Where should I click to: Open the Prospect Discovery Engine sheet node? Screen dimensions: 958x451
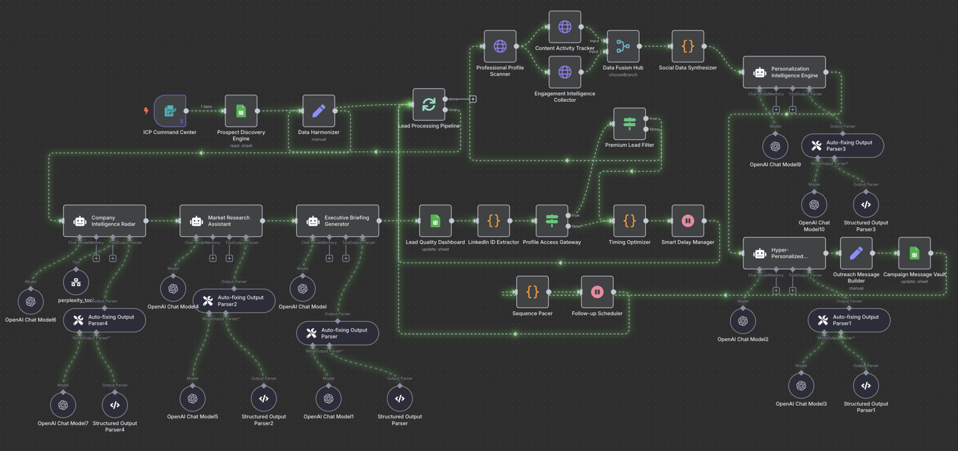tap(241, 111)
